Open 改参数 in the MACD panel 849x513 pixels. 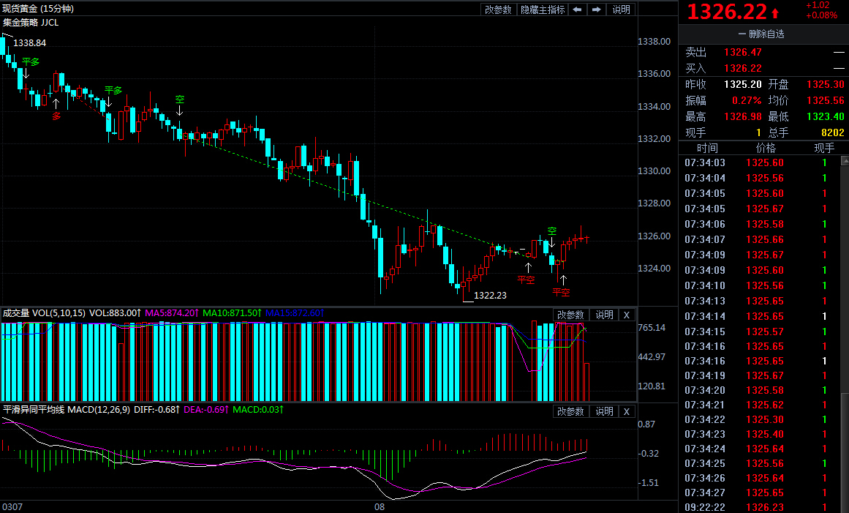[x=570, y=411]
